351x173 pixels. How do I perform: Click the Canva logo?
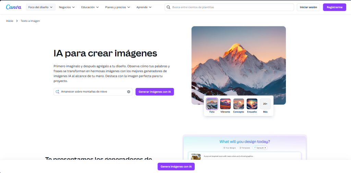pyautogui.click(x=13, y=7)
